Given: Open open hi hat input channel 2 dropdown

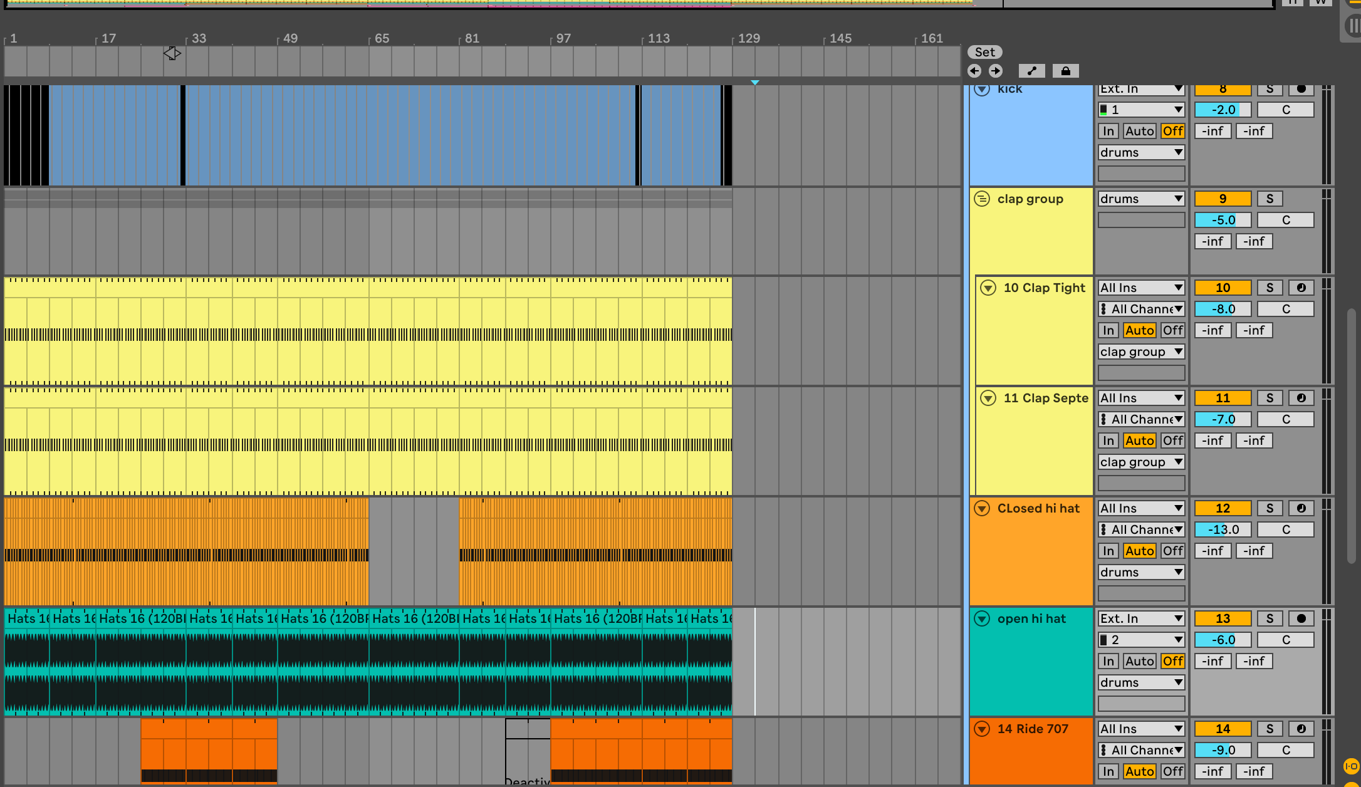Looking at the screenshot, I should [x=1141, y=640].
